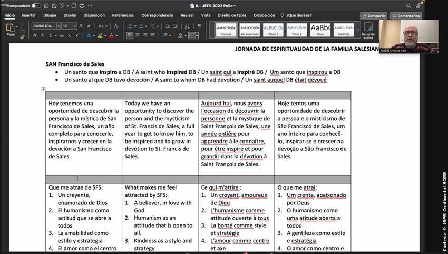Open the Pegar options dropdown arrow
This screenshot has height=254, width=448.
(16, 27)
